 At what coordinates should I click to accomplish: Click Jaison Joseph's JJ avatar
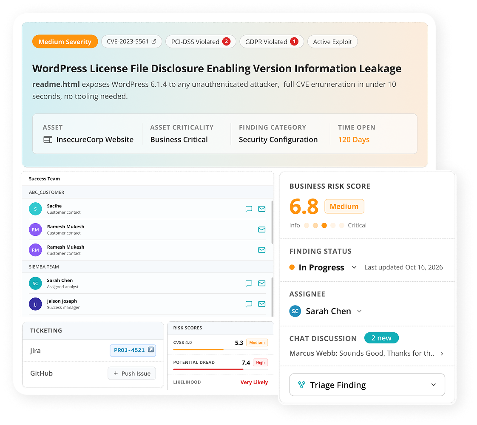35,304
